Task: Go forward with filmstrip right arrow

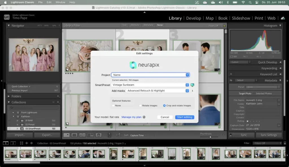Action: pyautogui.click(x=32, y=143)
